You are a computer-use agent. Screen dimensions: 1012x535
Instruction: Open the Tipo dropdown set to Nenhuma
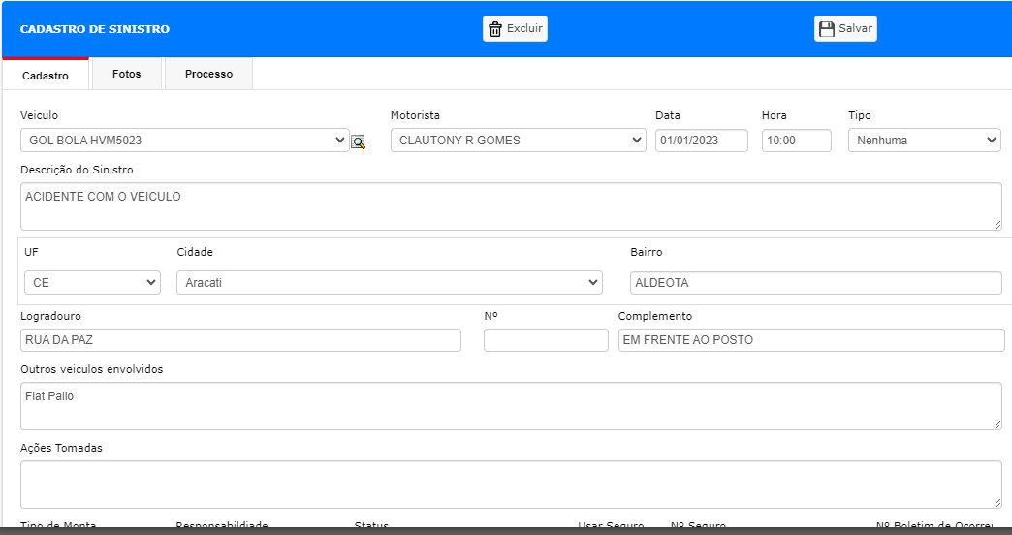tap(924, 140)
